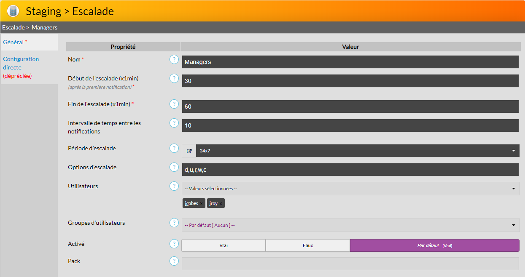This screenshot has width=525, height=277.
Task: Show help for Groupes d'utilisateurs
Action: click(174, 223)
